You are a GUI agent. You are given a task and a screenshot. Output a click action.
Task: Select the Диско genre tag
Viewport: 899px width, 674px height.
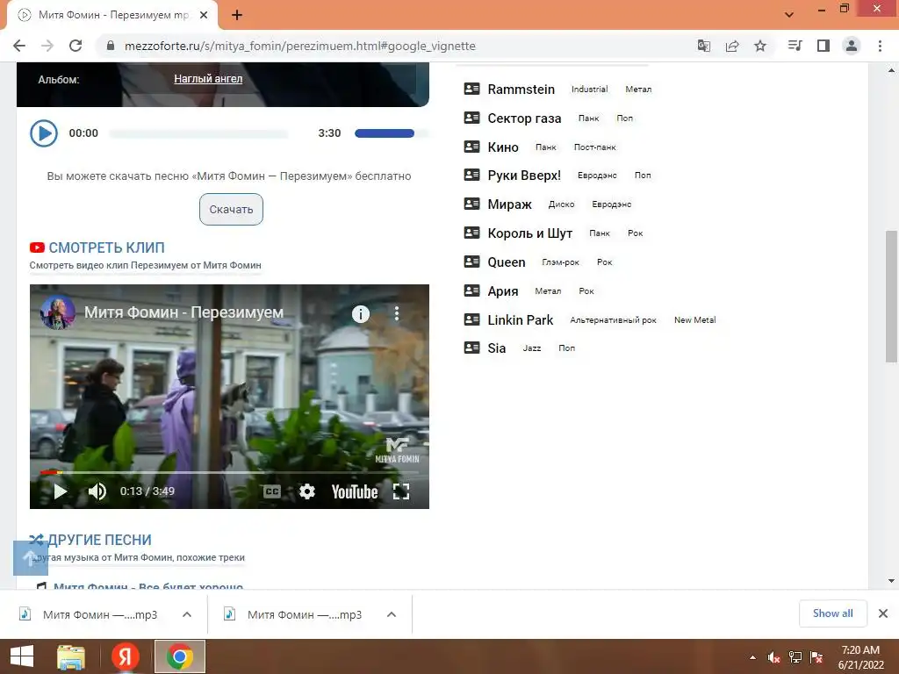[x=561, y=204]
